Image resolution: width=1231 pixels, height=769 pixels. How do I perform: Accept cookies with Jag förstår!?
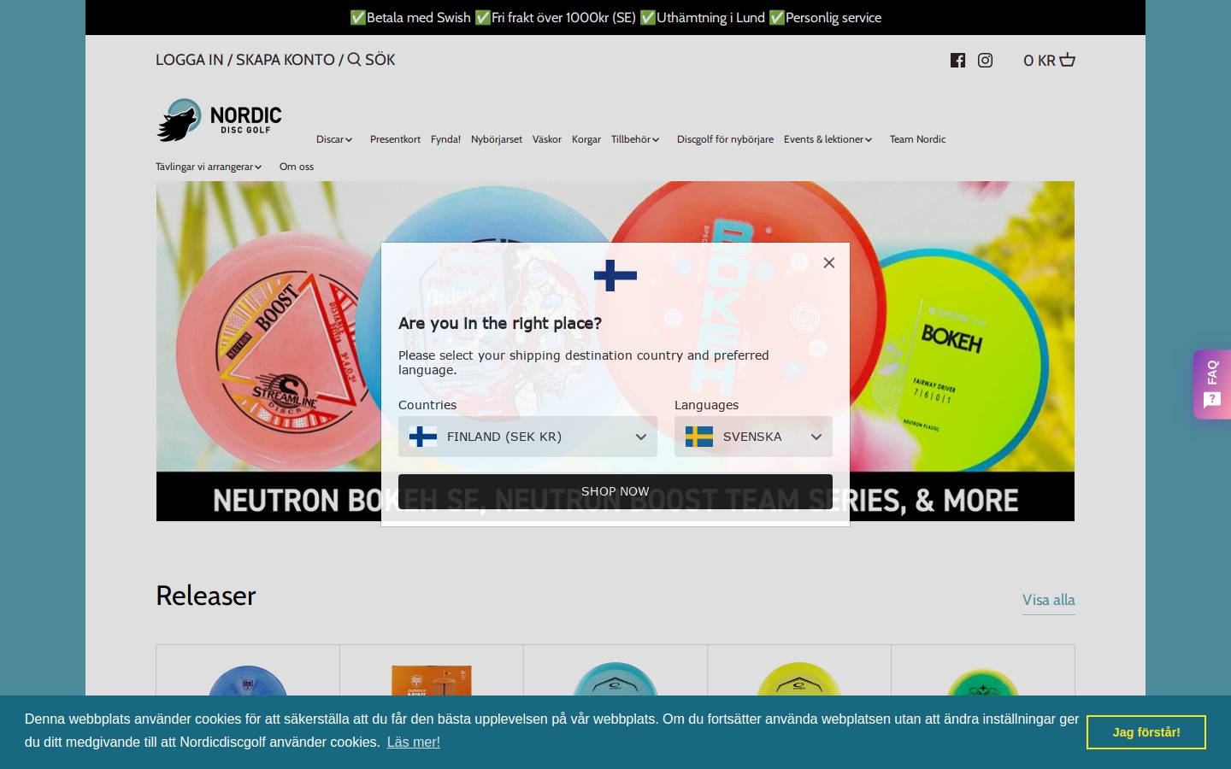point(1146,732)
